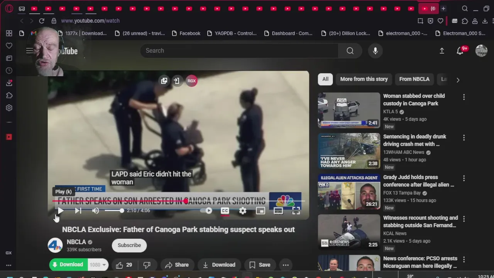Dislike the video thumbs down
This screenshot has width=494, height=278.
(x=147, y=265)
